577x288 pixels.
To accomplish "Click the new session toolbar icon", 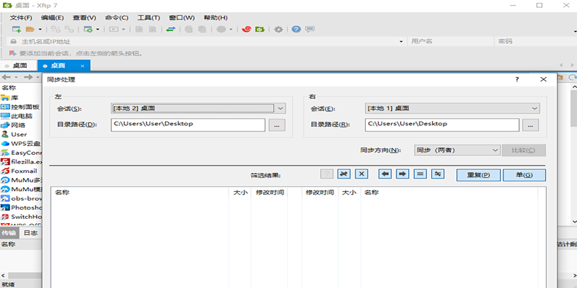I will pyautogui.click(x=16, y=29).
